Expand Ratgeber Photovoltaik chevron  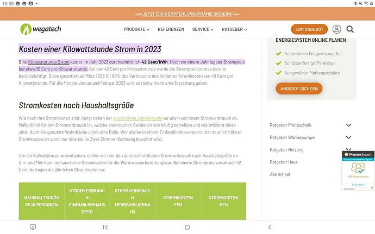pyautogui.click(x=348, y=125)
